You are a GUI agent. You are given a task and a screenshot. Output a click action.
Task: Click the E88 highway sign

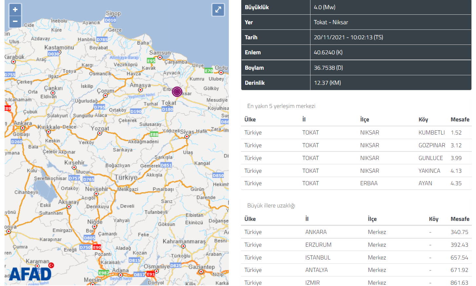[154, 134]
